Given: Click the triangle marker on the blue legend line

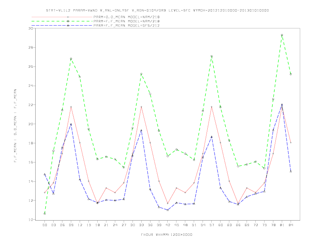Looking at the screenshot, I should point(68,26).
